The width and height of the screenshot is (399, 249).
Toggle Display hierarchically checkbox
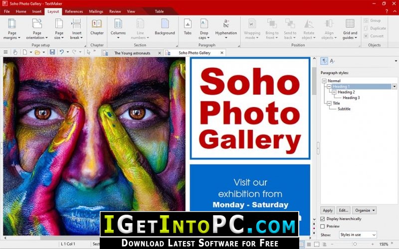click(322, 219)
